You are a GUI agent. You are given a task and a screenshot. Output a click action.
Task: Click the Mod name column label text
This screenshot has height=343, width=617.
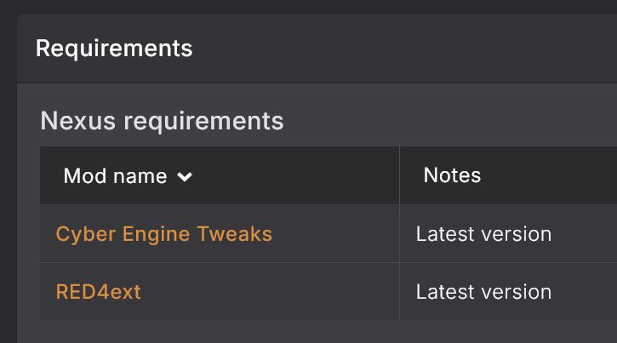click(x=115, y=176)
